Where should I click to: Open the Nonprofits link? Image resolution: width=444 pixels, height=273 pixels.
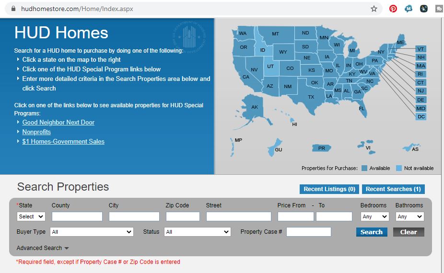(x=36, y=132)
